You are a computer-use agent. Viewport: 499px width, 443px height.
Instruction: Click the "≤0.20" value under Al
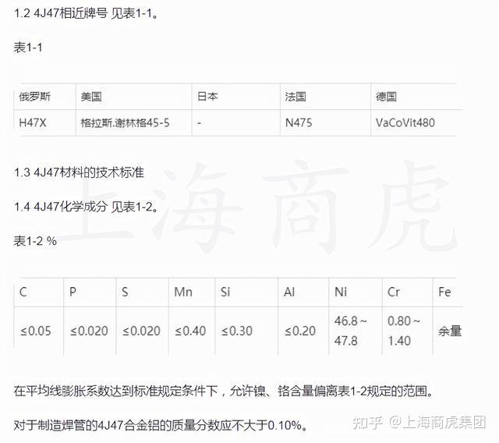(x=300, y=331)
